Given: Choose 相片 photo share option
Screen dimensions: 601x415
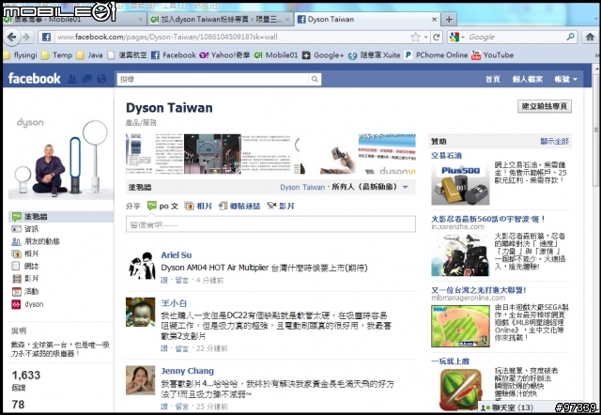Looking at the screenshot, I should pos(198,207).
